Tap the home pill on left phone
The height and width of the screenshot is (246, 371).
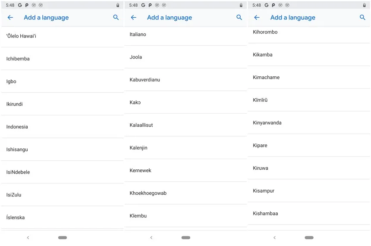[x=63, y=237]
